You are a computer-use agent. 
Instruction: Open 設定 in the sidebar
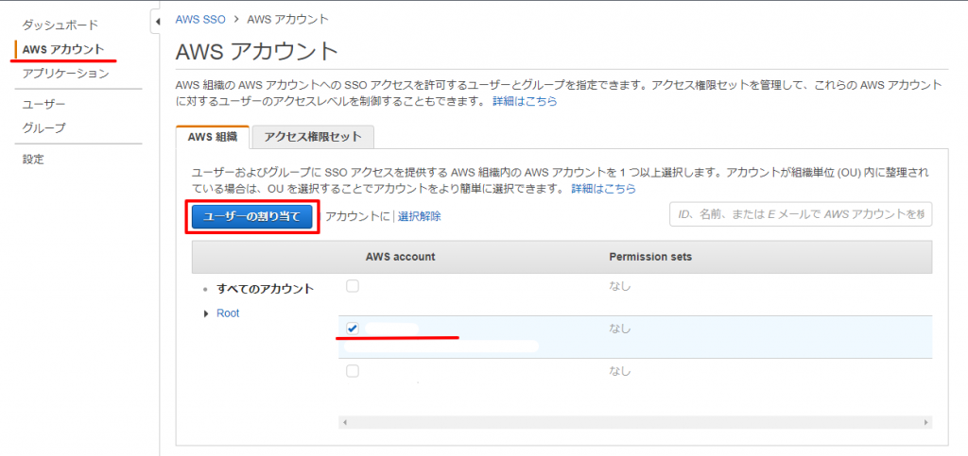pos(33,159)
